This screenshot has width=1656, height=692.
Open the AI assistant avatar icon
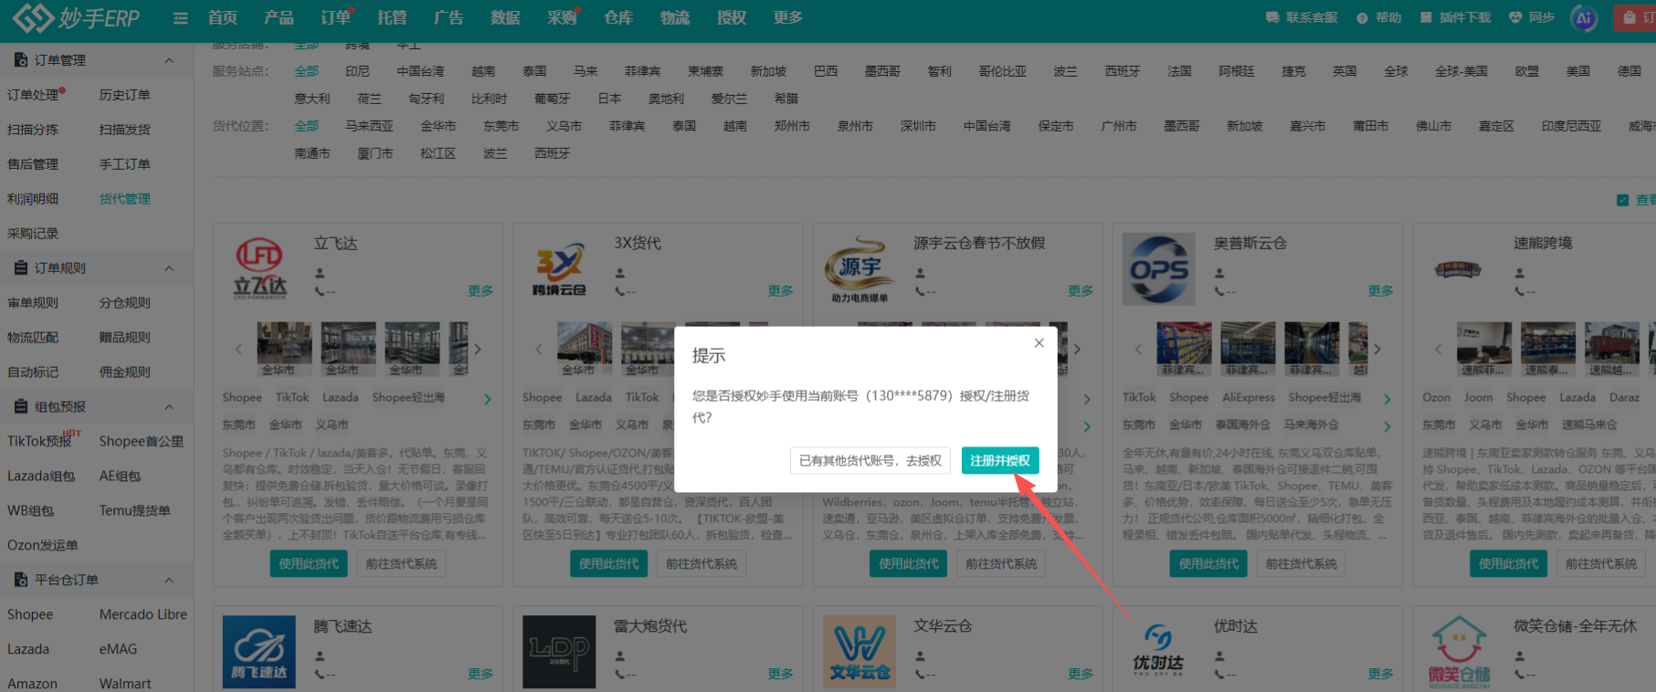pos(1584,18)
